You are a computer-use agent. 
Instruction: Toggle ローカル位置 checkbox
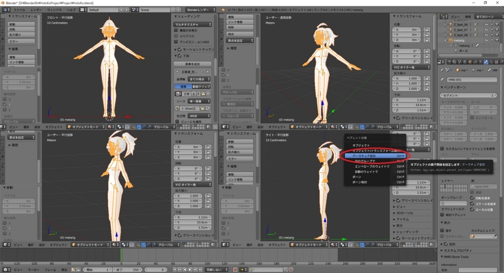click(472, 210)
